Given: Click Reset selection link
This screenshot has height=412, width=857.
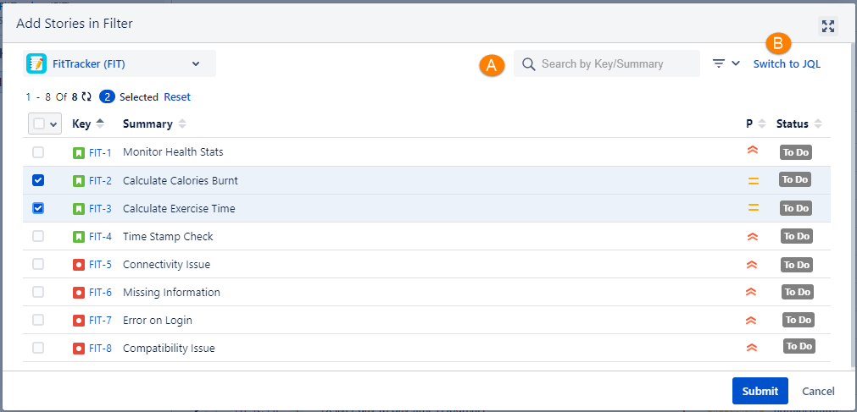Looking at the screenshot, I should coord(177,97).
